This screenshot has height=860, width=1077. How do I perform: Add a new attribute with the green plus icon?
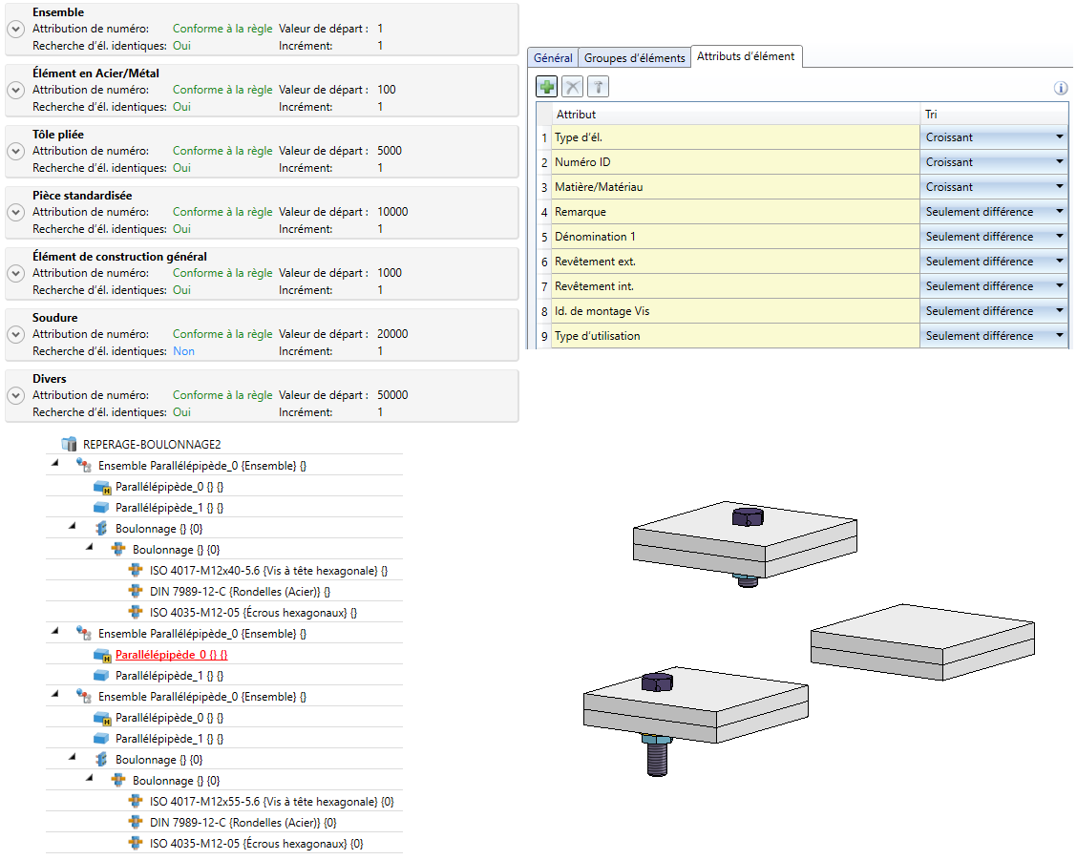tap(547, 87)
